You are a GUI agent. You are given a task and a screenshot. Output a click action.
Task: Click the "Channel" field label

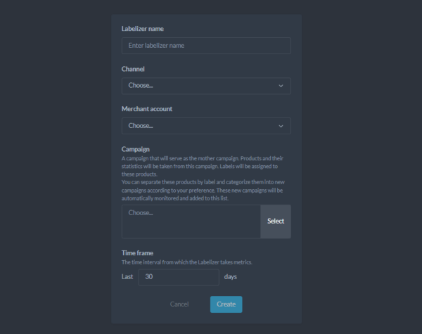133,69
